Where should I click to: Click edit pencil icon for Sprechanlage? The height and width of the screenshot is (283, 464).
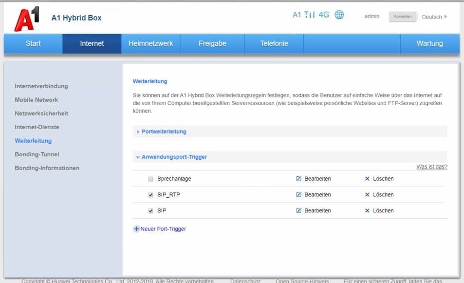[x=299, y=179]
